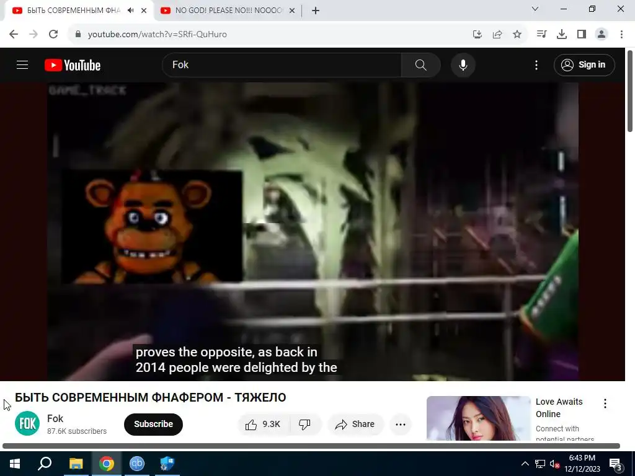The image size is (635, 476).
Task: Open the Fok channel avatar
Action: pos(27,423)
